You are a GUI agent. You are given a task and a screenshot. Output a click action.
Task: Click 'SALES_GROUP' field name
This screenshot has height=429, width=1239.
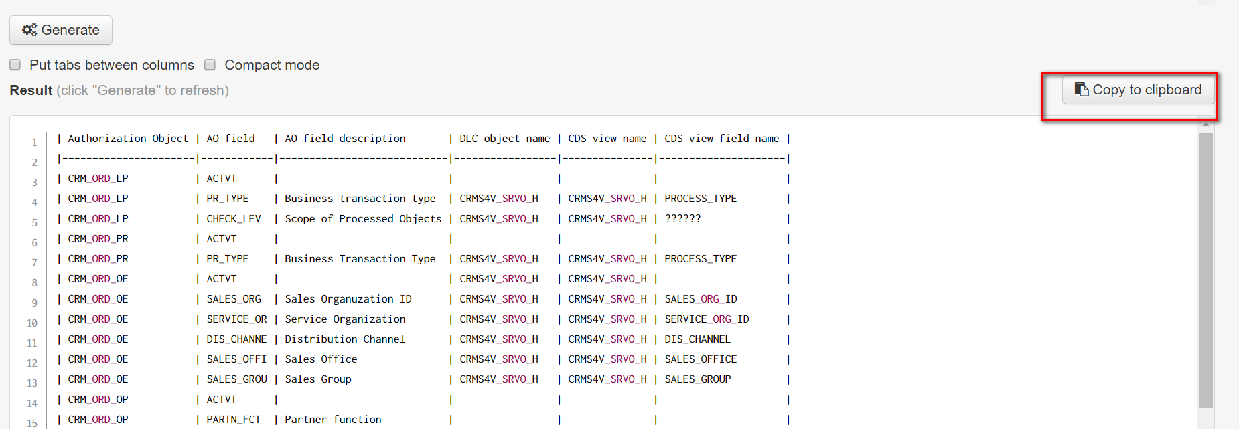point(697,379)
